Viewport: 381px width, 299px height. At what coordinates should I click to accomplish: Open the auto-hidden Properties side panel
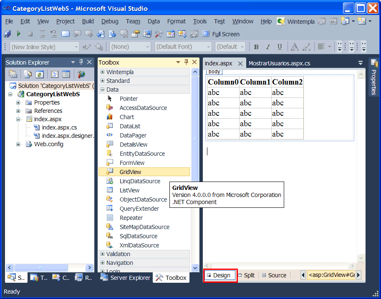[x=374, y=77]
